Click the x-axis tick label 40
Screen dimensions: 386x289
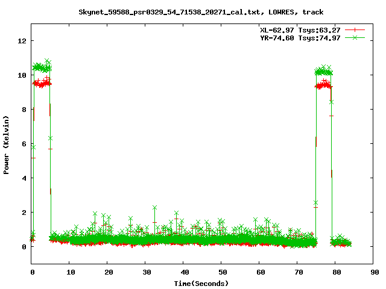pos(185,272)
